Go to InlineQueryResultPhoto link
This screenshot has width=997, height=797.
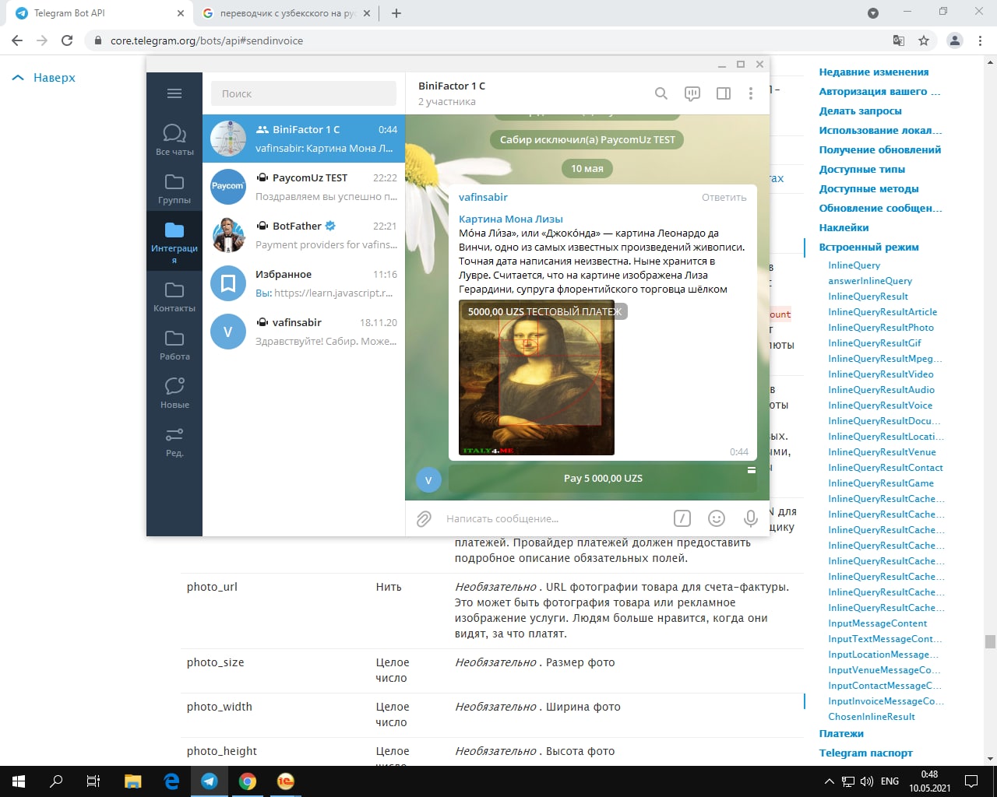[x=881, y=328]
